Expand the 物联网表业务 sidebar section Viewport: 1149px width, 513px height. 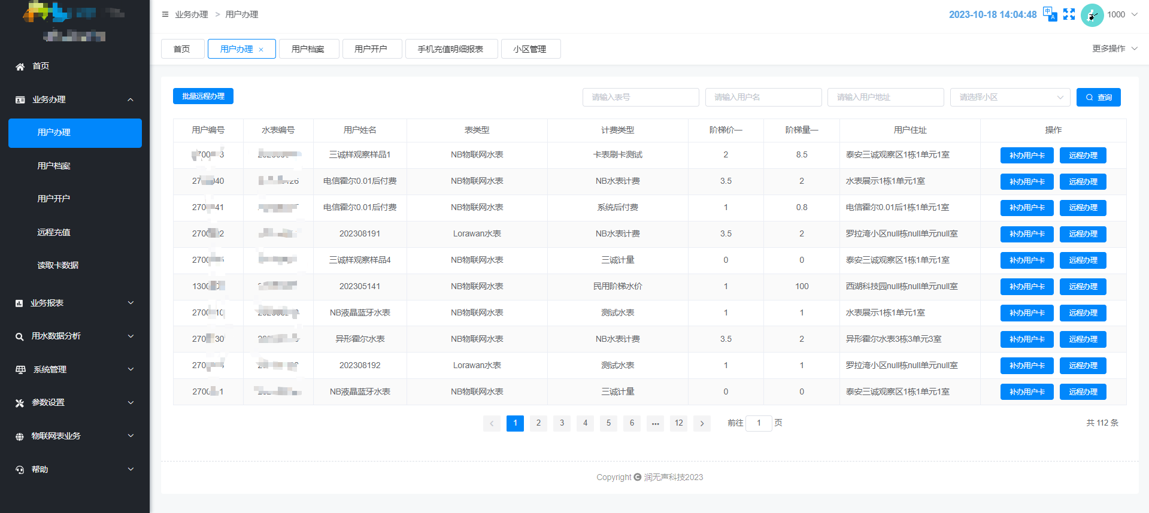tap(131, 436)
